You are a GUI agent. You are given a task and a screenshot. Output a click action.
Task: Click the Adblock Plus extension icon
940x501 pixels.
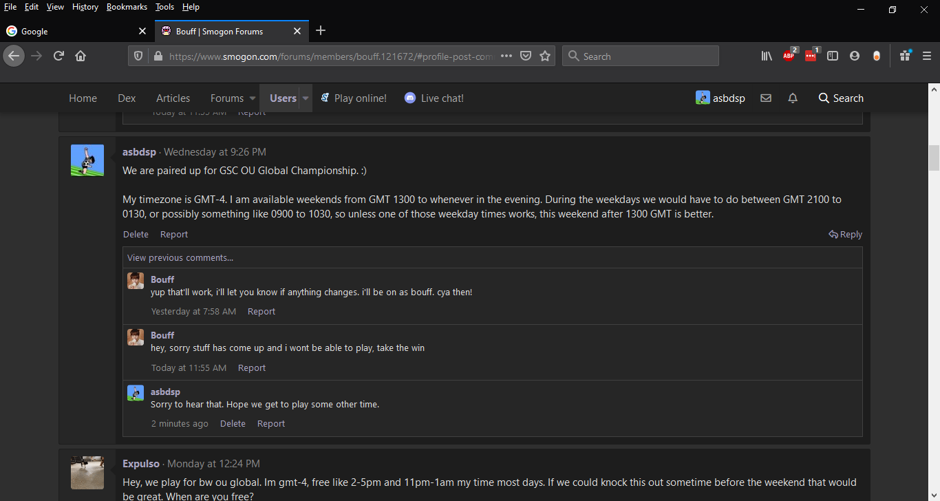coord(789,56)
